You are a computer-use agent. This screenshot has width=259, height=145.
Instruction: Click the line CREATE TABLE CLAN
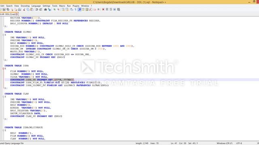coord(17,94)
